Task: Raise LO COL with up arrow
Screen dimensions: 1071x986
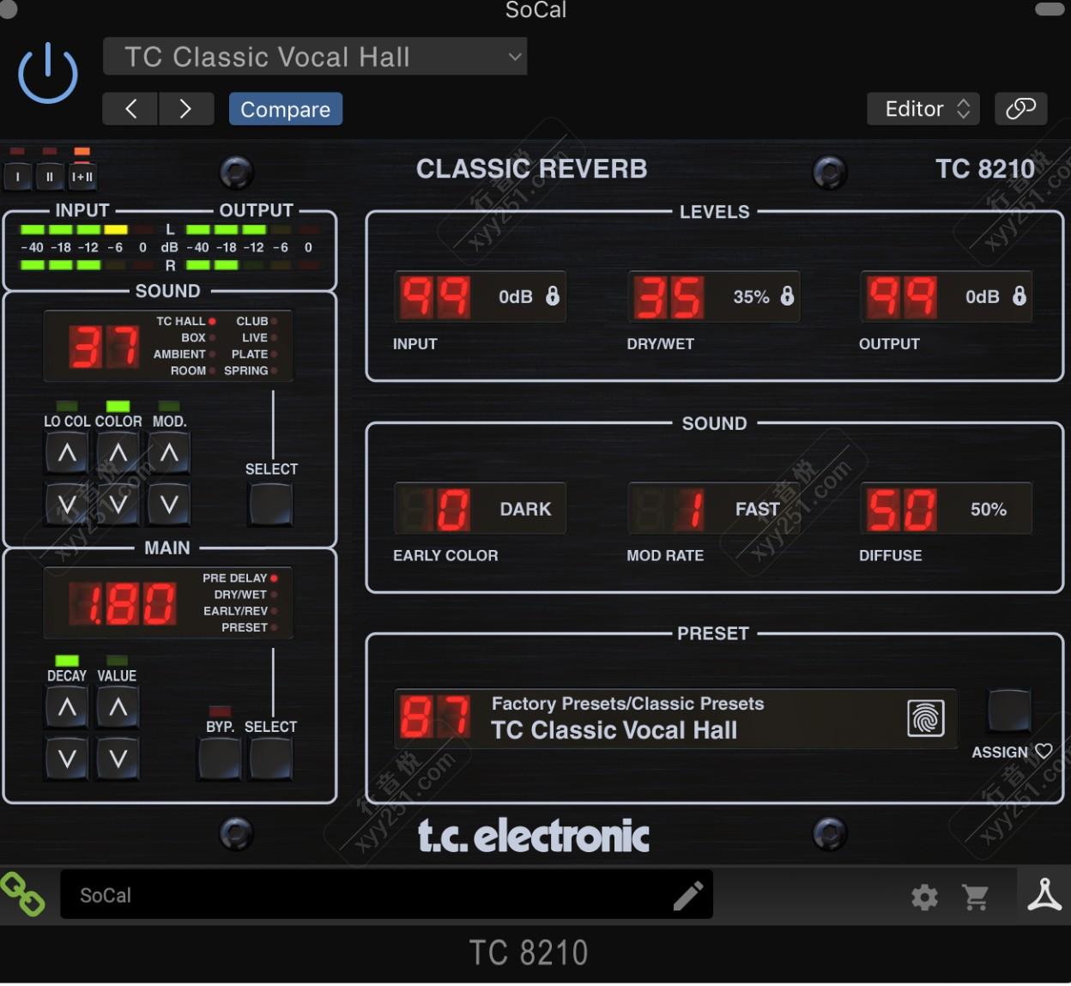Action: [67, 453]
